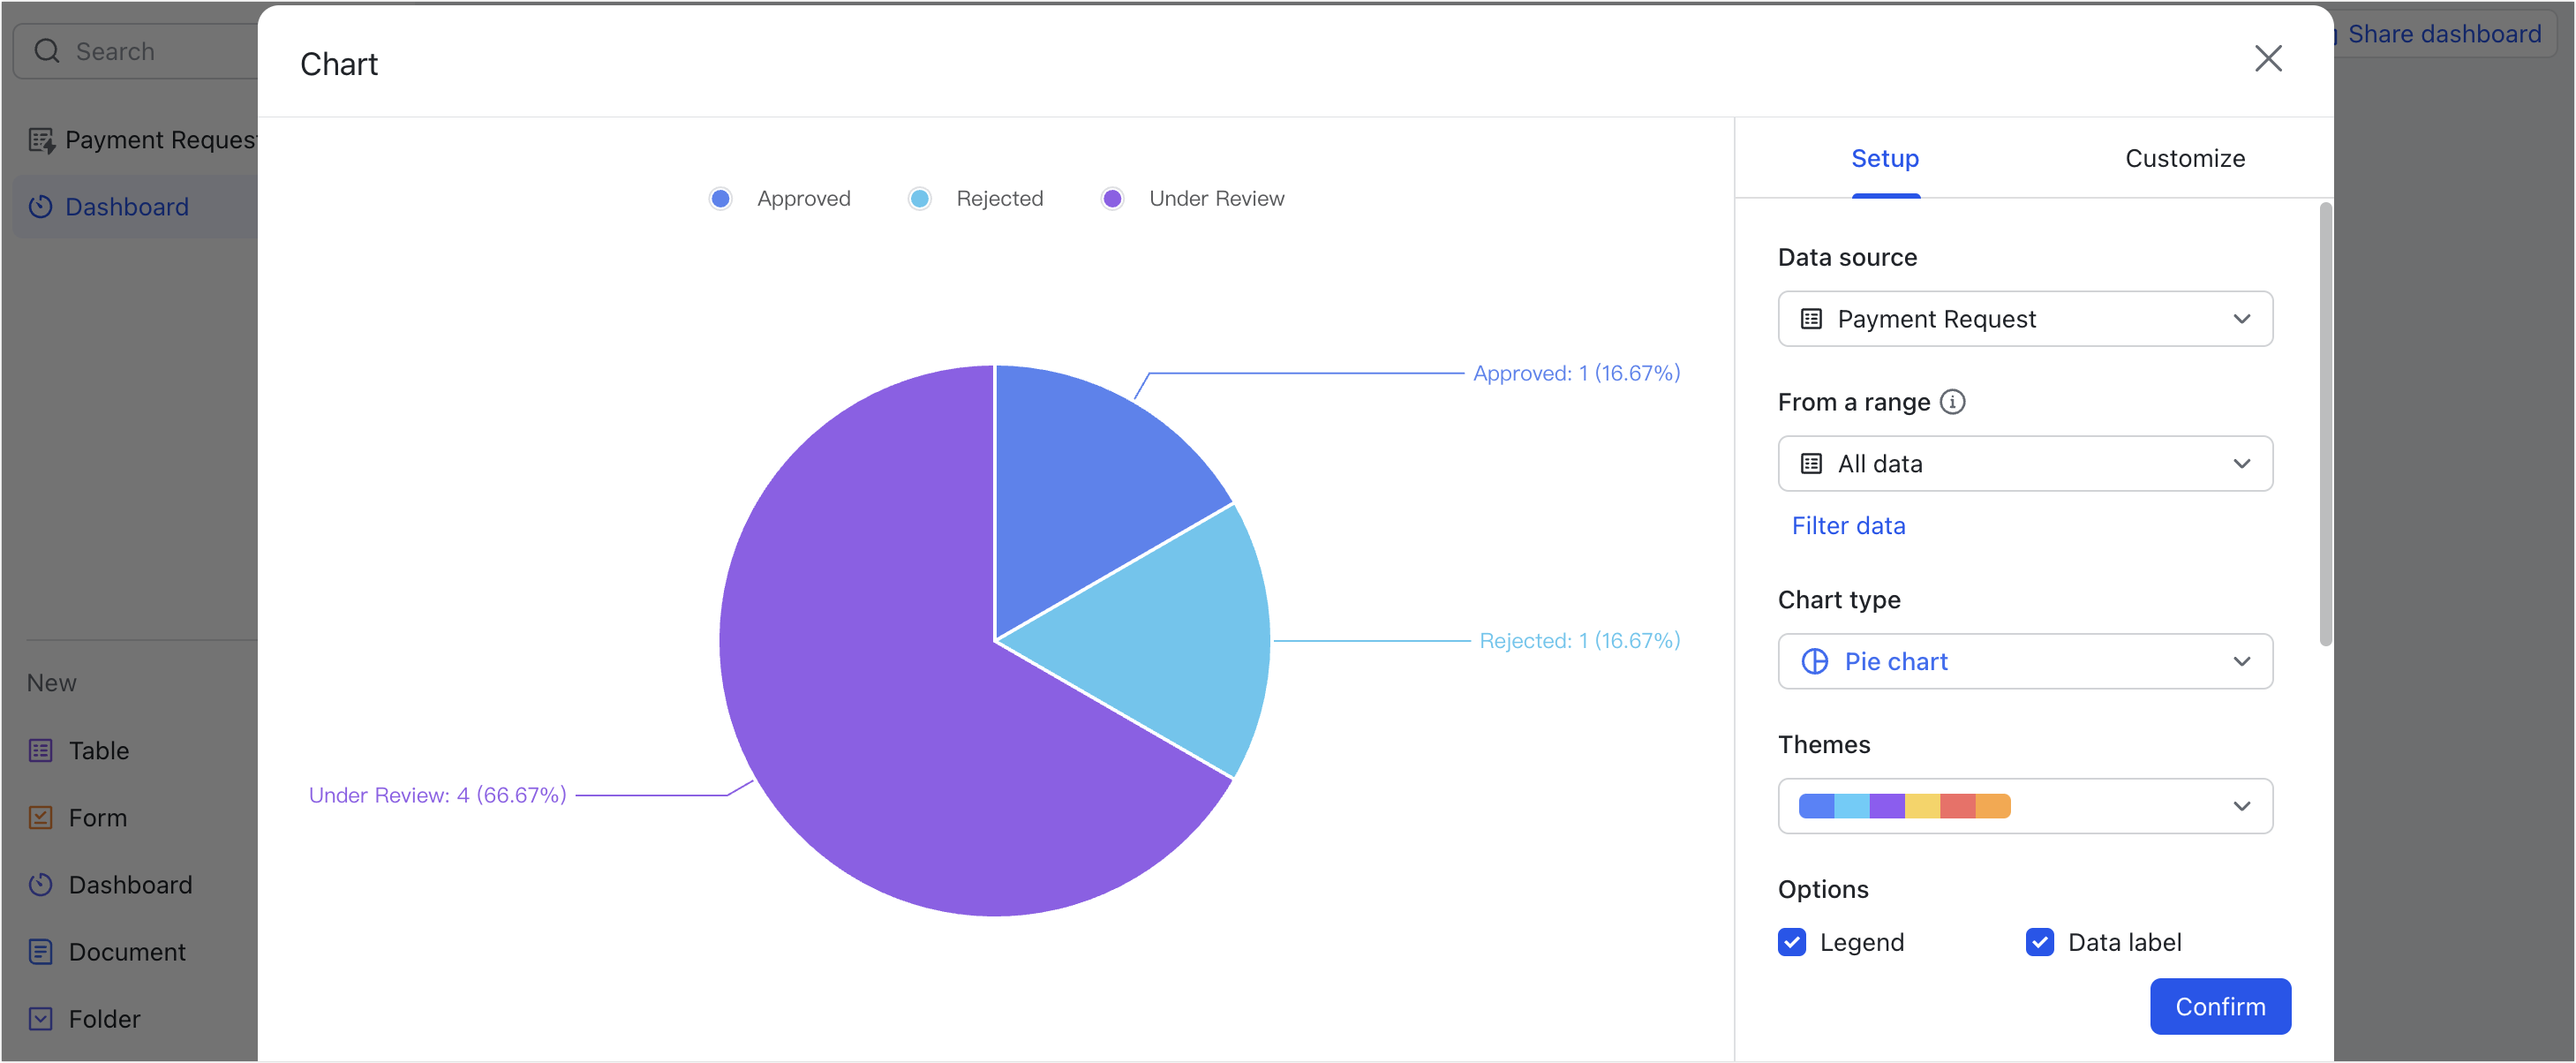Open the Data source dropdown showing Payment Request

(2025, 318)
